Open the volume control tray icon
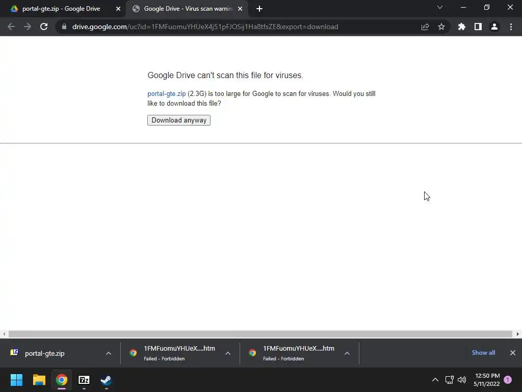Image resolution: width=522 pixels, height=392 pixels. pyautogui.click(x=462, y=380)
